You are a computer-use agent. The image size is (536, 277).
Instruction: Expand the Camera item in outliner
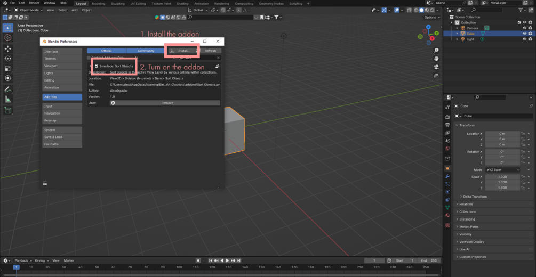(x=457, y=28)
